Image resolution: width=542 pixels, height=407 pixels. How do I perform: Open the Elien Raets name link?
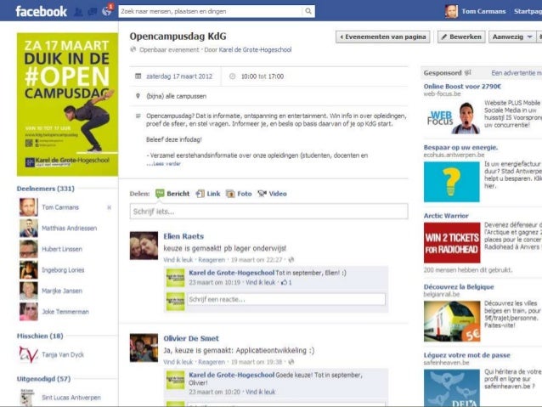point(183,236)
